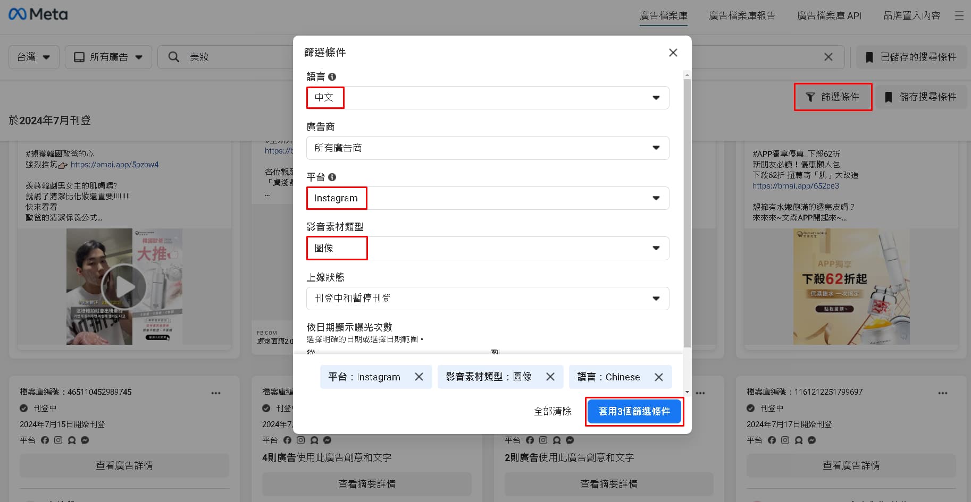Click the 儲存搜尋條件 button
Viewport: 971px width, 502px height.
point(921,97)
